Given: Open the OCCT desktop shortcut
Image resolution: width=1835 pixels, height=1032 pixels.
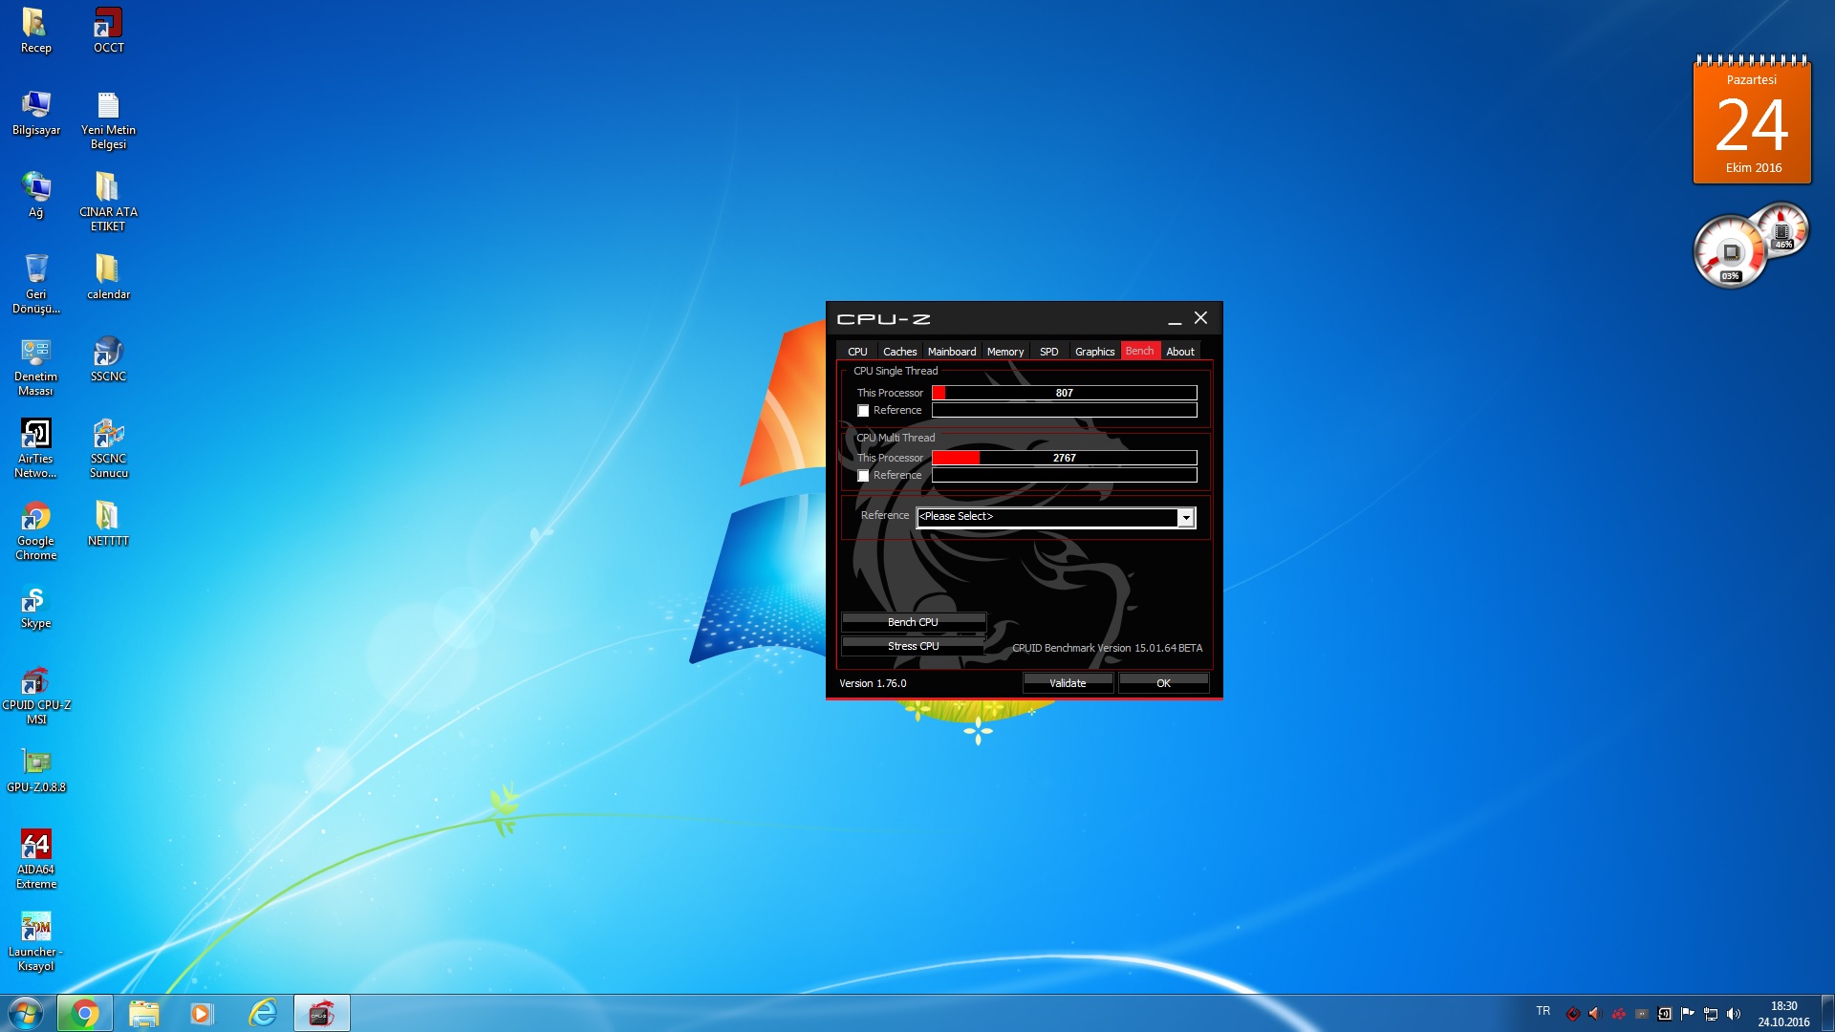Looking at the screenshot, I should click(108, 31).
